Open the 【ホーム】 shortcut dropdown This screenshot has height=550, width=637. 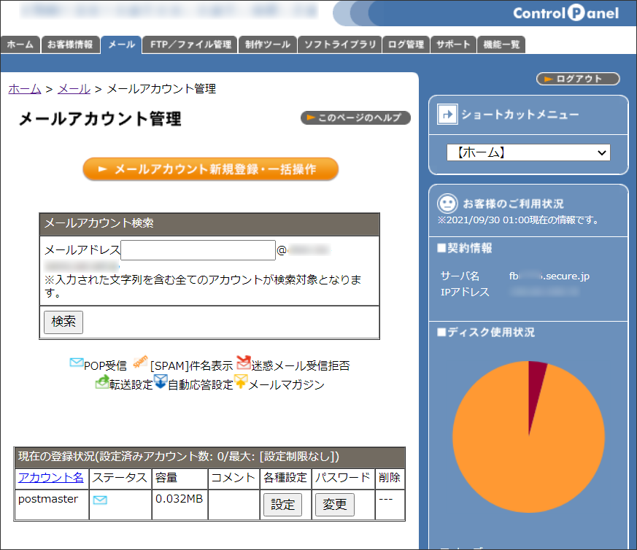coord(528,152)
